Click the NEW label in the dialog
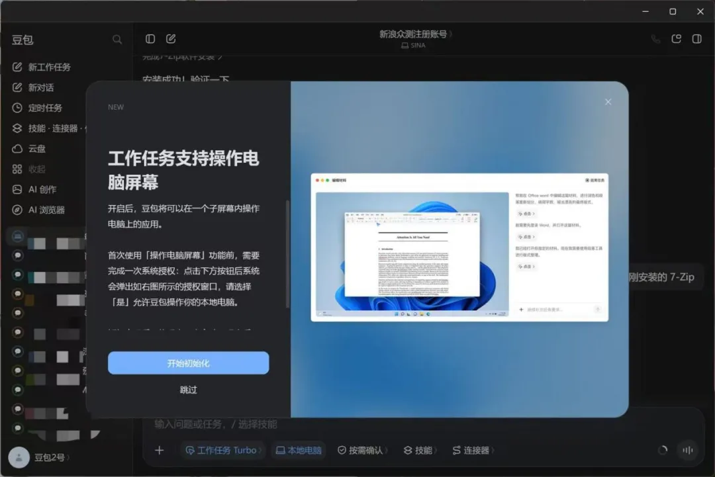 116,107
